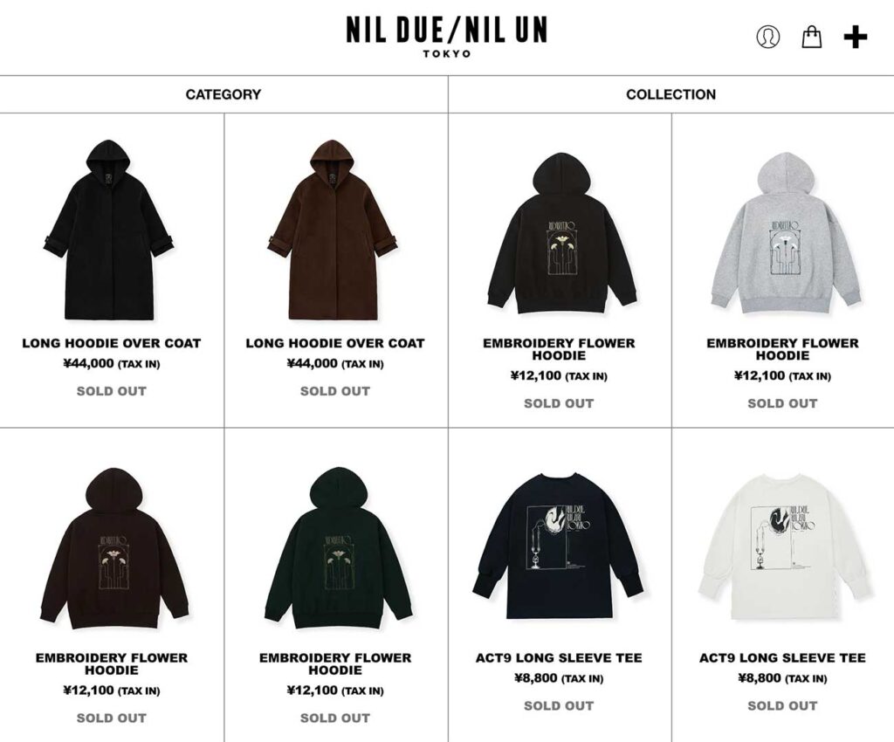This screenshot has width=894, height=742.
Task: Click SOLD OUT under white ACT9 tee
Action: point(782,705)
